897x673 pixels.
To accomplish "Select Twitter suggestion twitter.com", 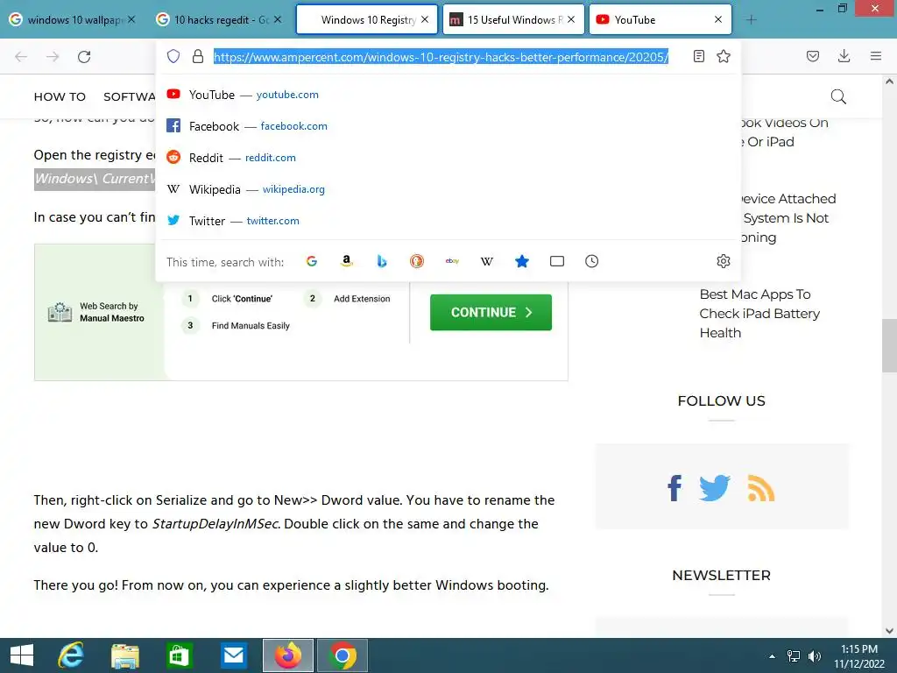I will 448,220.
